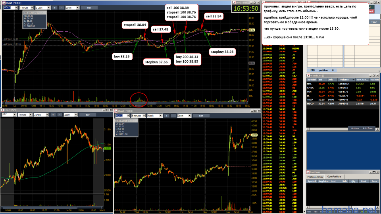Click the Volume column sort arrow in the watchlist

(x=354, y=80)
